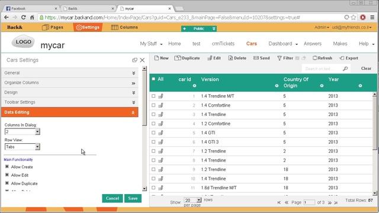
Task: Go back in browser history
Action: (7, 17)
